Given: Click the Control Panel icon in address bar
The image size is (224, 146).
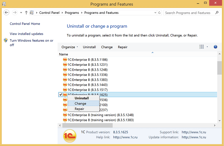Looking at the screenshot, I should [x=32, y=13].
